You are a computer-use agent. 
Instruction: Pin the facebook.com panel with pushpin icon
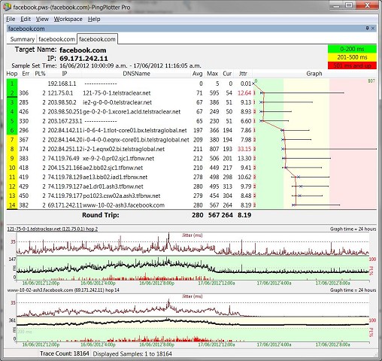[x=367, y=28]
